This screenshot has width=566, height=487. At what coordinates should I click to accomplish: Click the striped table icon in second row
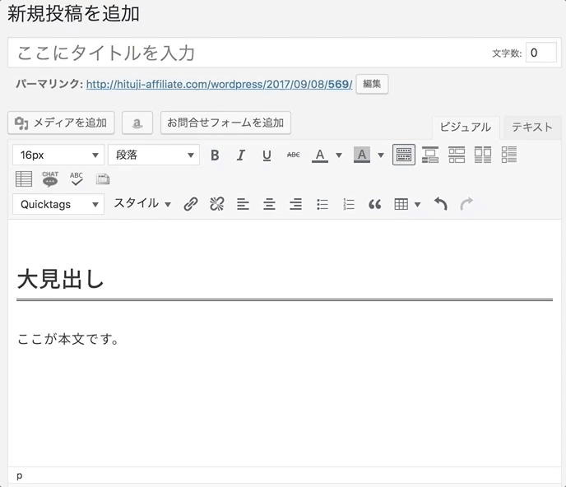point(24,179)
